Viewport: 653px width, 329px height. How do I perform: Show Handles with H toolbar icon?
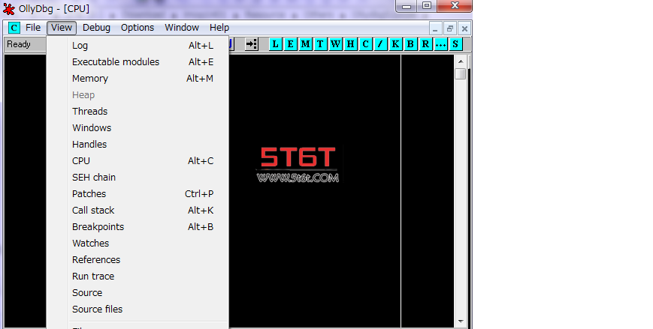(x=350, y=44)
